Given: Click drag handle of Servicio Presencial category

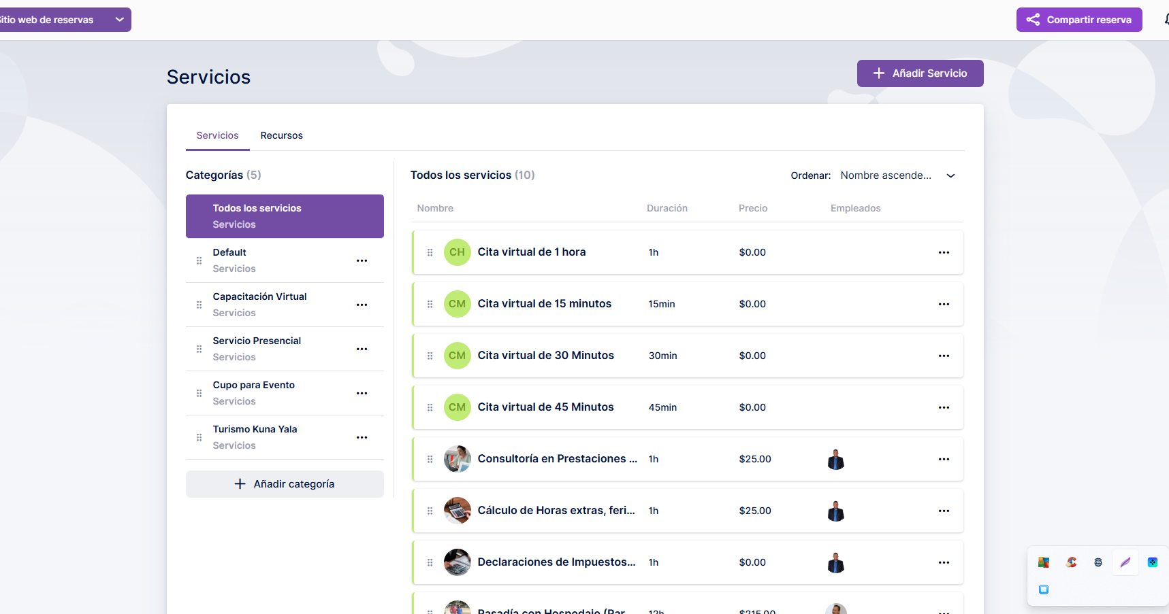Looking at the screenshot, I should coord(199,349).
